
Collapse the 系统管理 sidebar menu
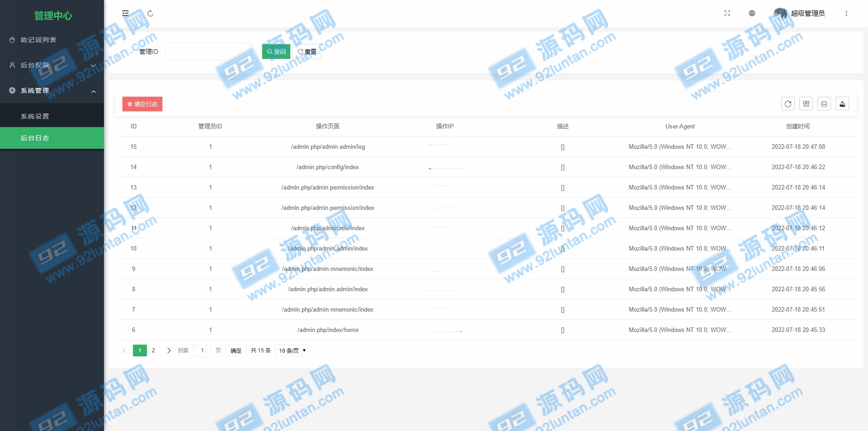click(x=52, y=90)
